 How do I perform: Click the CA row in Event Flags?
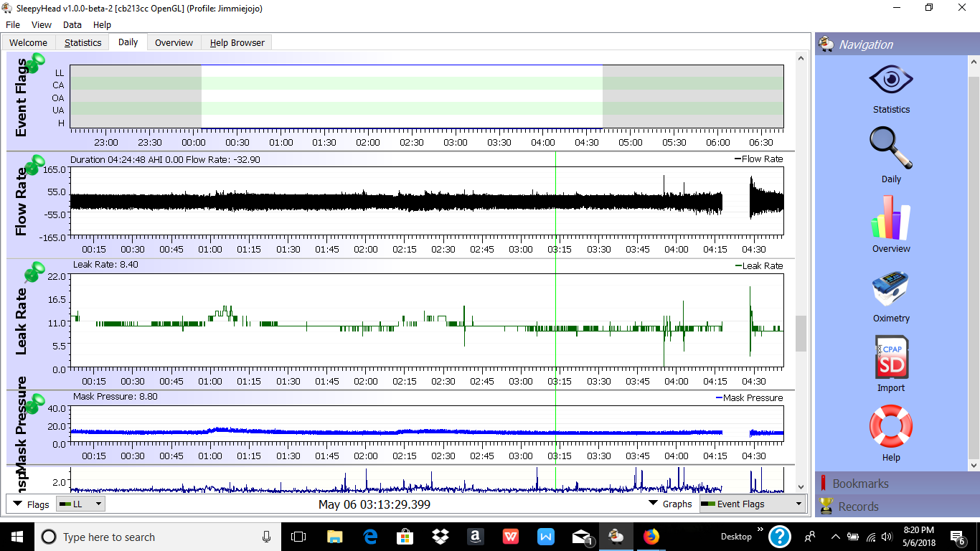[427, 84]
